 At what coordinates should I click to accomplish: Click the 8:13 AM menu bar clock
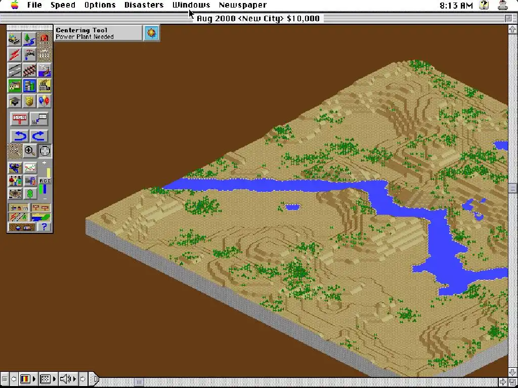pos(456,5)
